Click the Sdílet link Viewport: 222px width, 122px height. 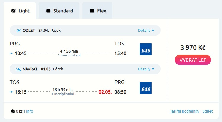point(208,111)
